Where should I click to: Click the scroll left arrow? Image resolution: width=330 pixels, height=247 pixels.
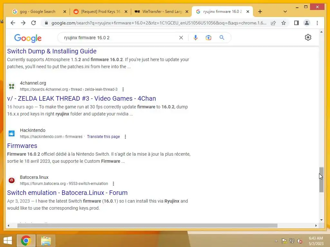point(8,225)
